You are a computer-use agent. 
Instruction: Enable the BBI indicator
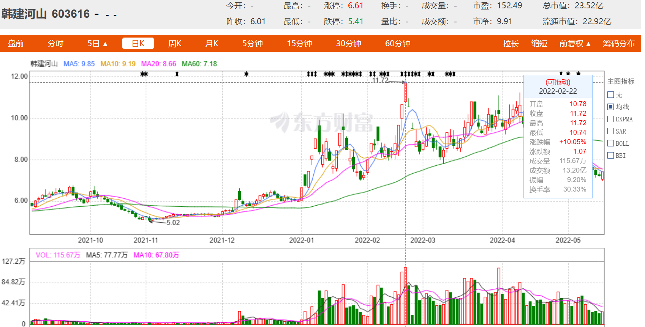pos(611,156)
